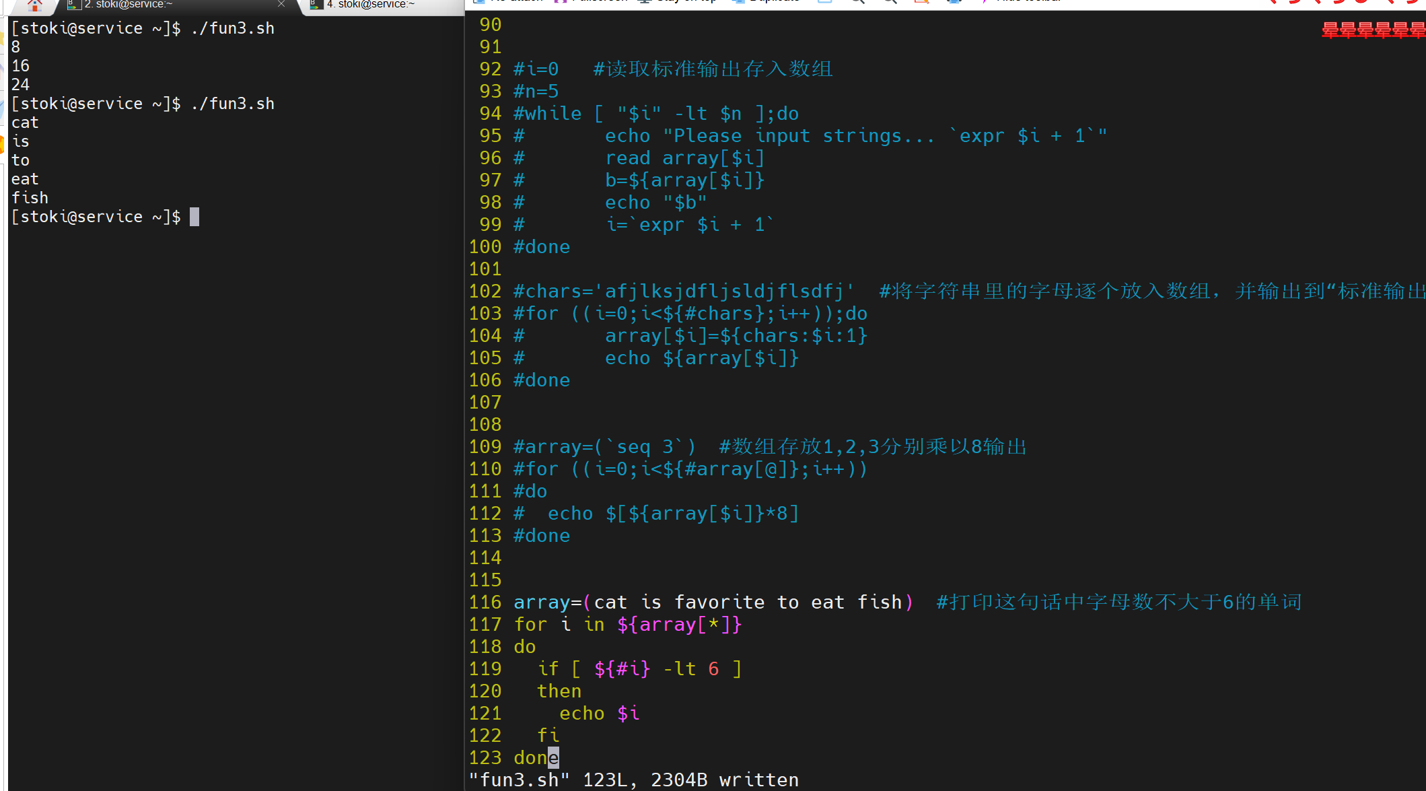1426x791 pixels.
Task: Click the home tab icon
Action: pos(35,5)
